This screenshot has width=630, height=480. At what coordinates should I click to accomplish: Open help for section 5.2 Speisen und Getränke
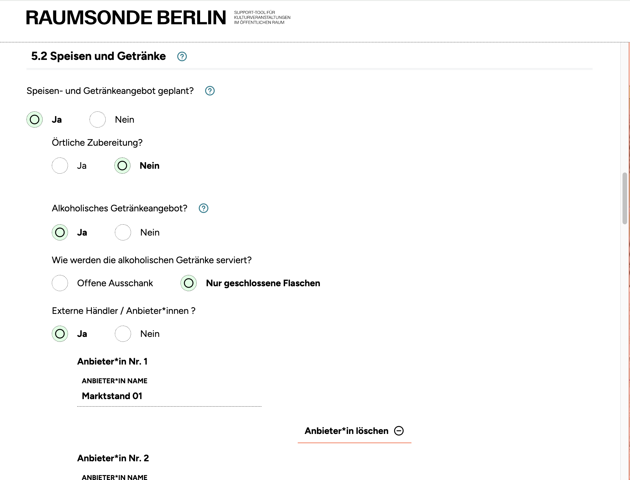pos(182,56)
